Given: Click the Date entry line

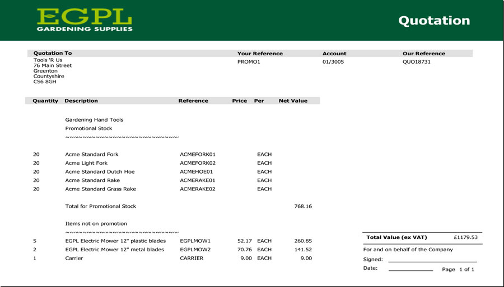Looking at the screenshot, I should click(x=410, y=269).
